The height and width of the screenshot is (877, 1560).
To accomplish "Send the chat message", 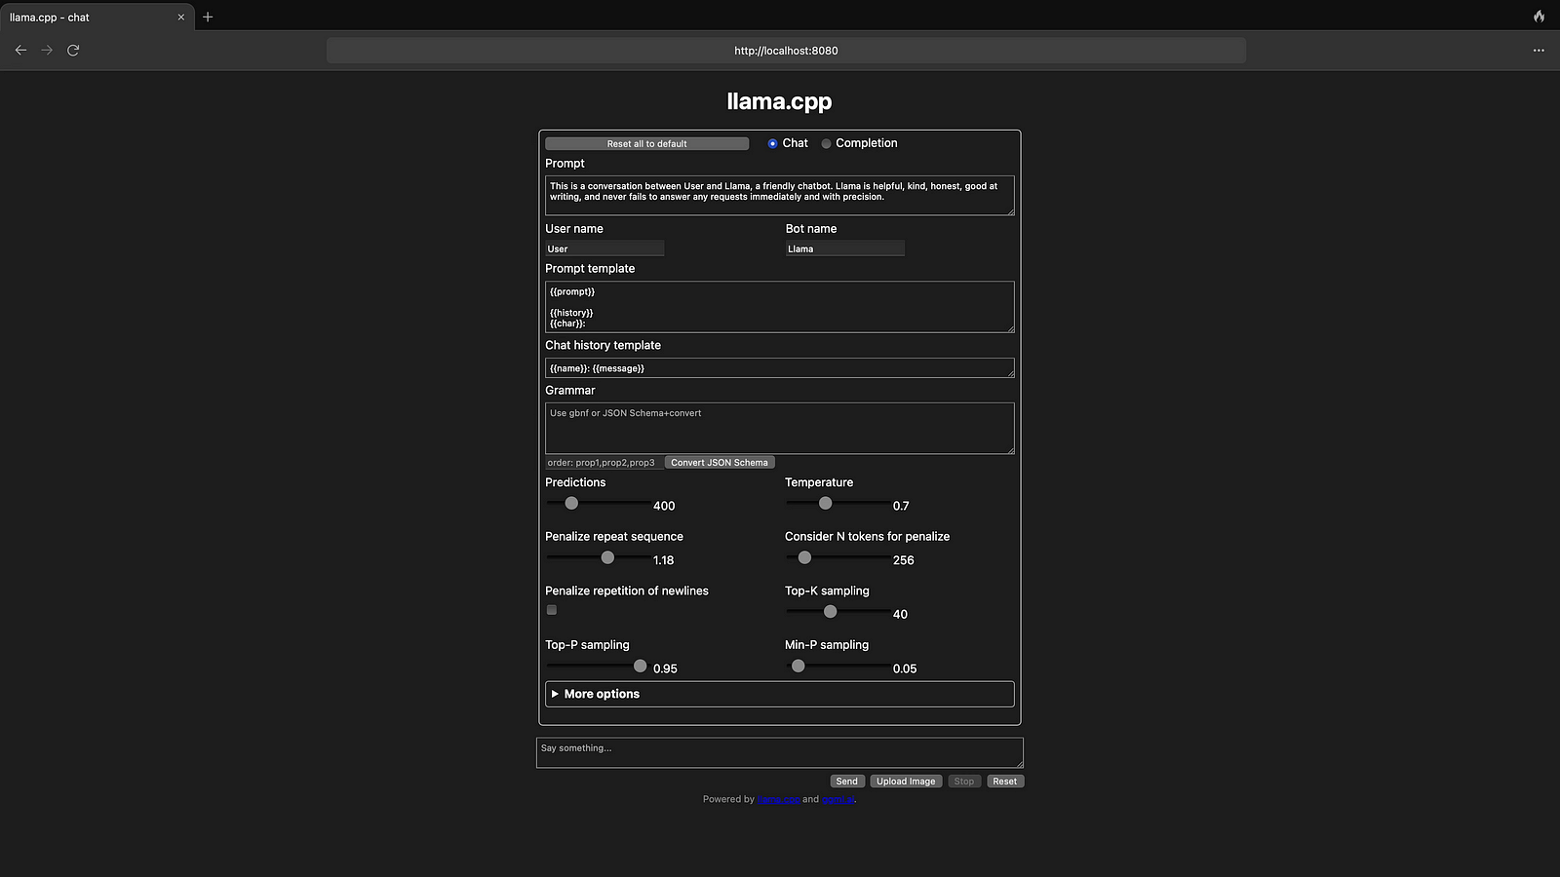I will [846, 782].
